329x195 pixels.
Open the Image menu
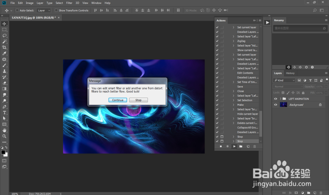pos(30,3)
